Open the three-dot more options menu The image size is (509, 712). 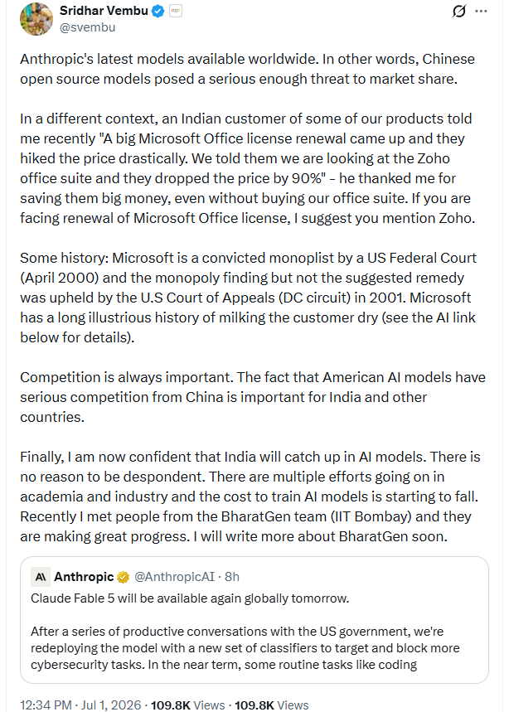pos(481,12)
